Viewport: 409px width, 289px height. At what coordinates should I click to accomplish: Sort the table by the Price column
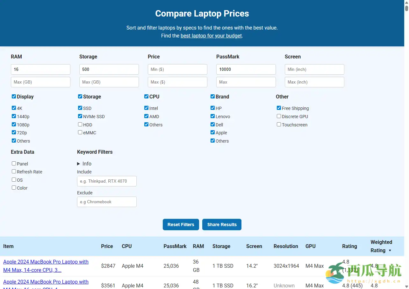coord(107,246)
